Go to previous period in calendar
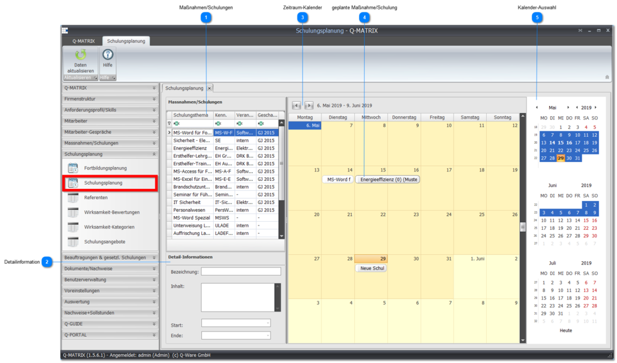The height and width of the screenshot is (363, 617). pos(297,106)
